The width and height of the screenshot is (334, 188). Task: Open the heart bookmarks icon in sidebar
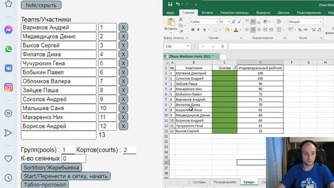(x=8, y=158)
